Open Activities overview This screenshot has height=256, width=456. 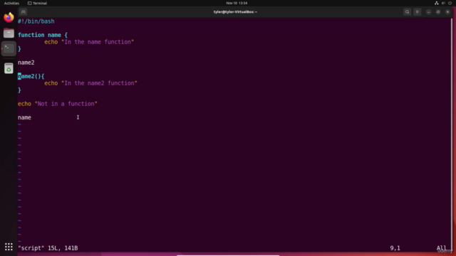click(x=11, y=3)
